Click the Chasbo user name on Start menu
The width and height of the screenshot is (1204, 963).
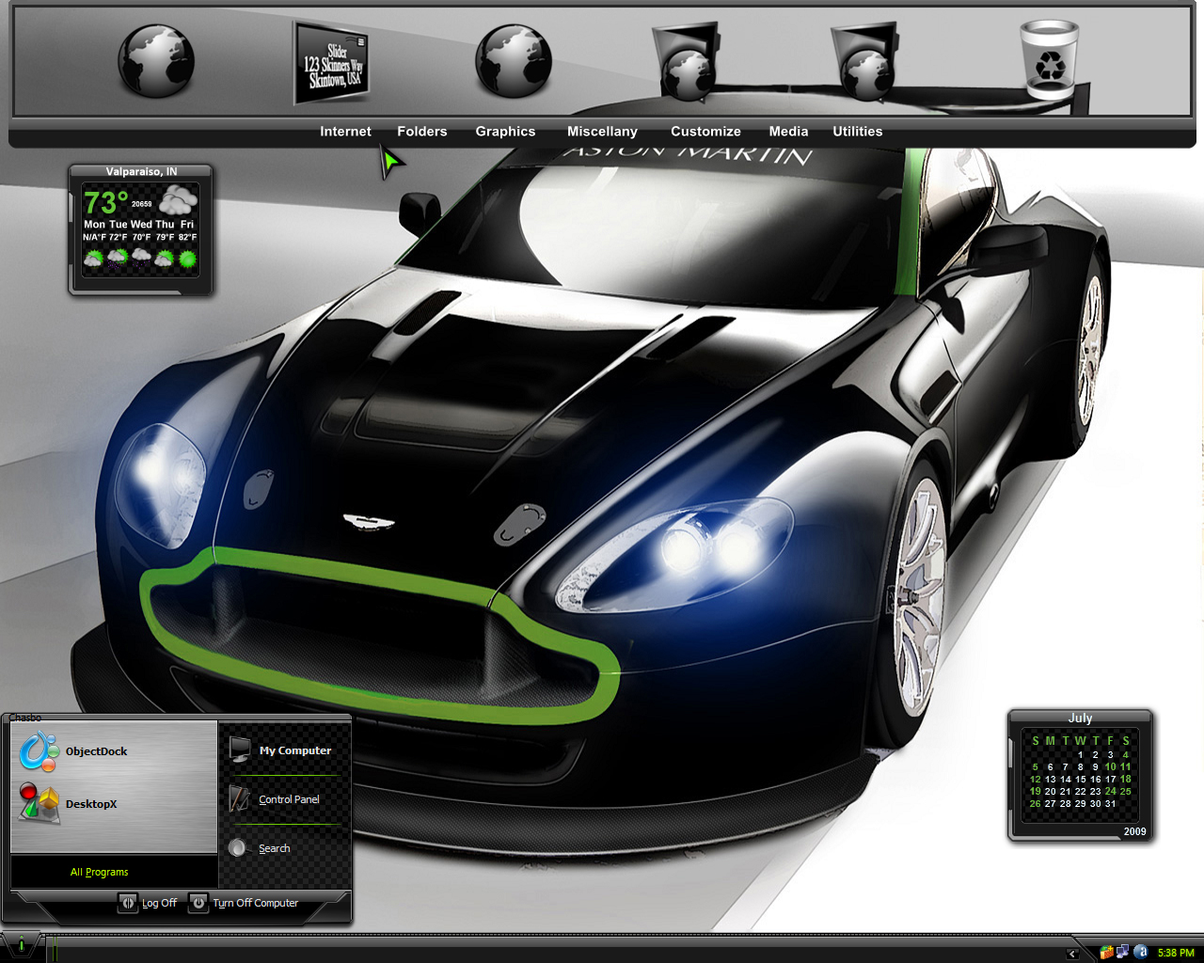[x=25, y=718]
